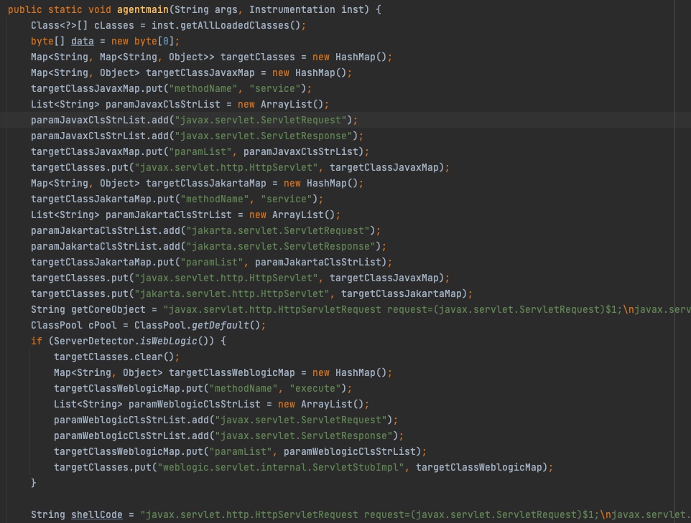Click the "execute" string literal

click(x=315, y=389)
